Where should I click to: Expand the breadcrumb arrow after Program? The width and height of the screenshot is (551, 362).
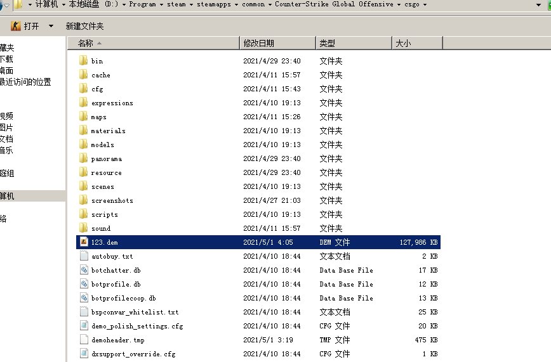(x=161, y=4)
